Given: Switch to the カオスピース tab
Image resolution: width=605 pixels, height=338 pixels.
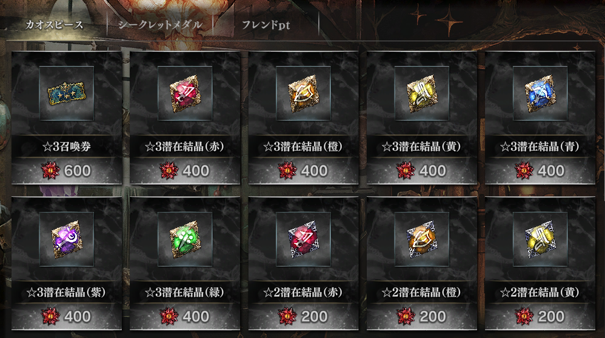Looking at the screenshot, I should tap(54, 25).
